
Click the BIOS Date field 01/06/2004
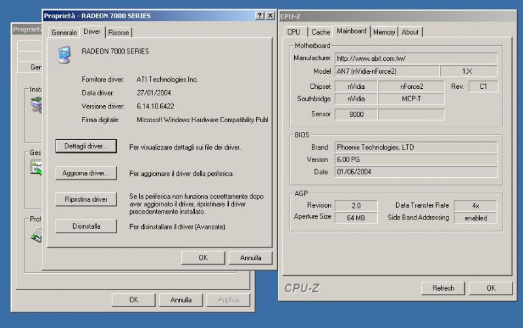click(416, 172)
